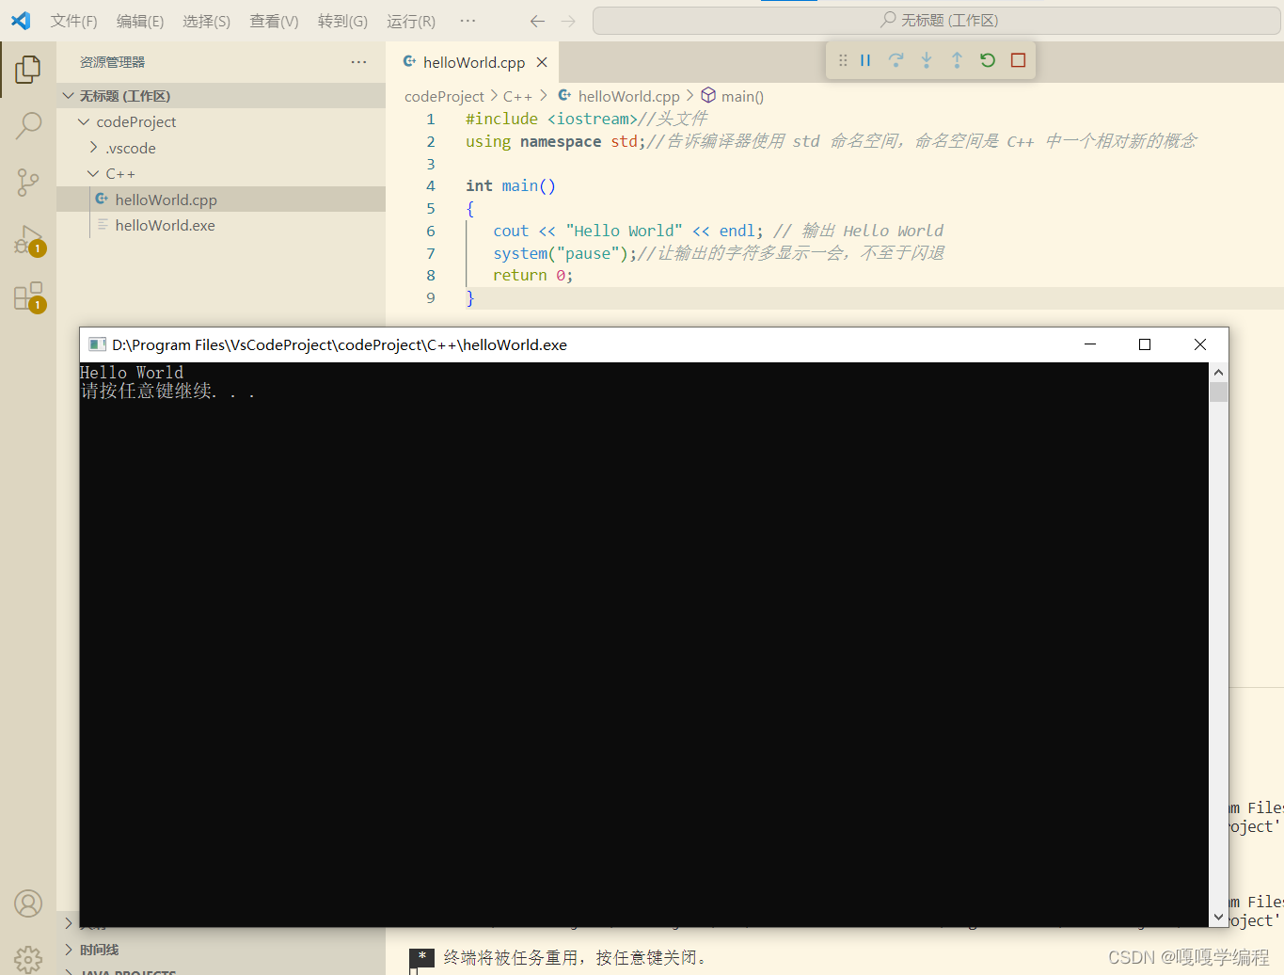Select the helloWorld.cpp editor tab

[473, 62]
